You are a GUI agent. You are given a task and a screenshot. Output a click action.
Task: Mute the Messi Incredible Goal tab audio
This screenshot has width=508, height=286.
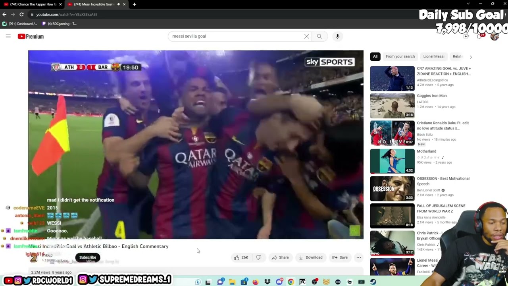(118, 4)
